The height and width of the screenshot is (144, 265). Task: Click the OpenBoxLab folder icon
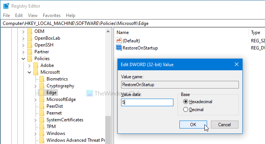pos(30,38)
